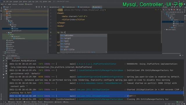Open the VCS menu
Viewport: 186px width, 105px height.
point(41,1)
